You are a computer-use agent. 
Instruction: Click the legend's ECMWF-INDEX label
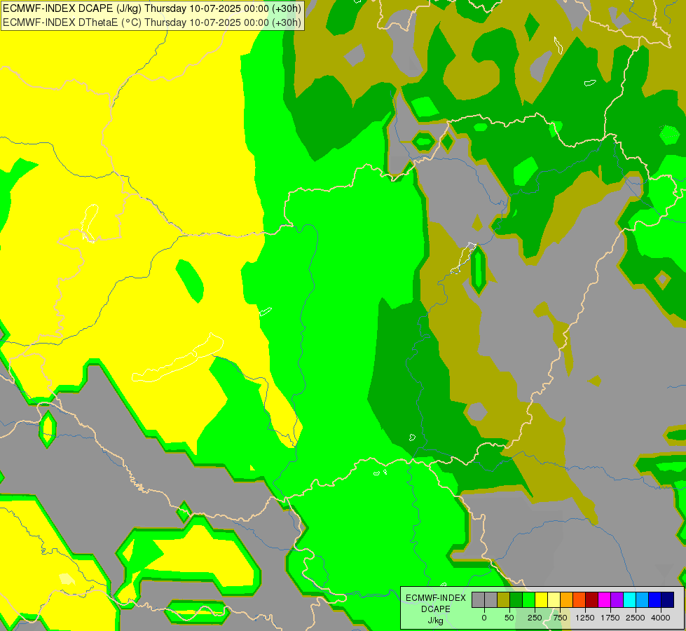[436, 598]
